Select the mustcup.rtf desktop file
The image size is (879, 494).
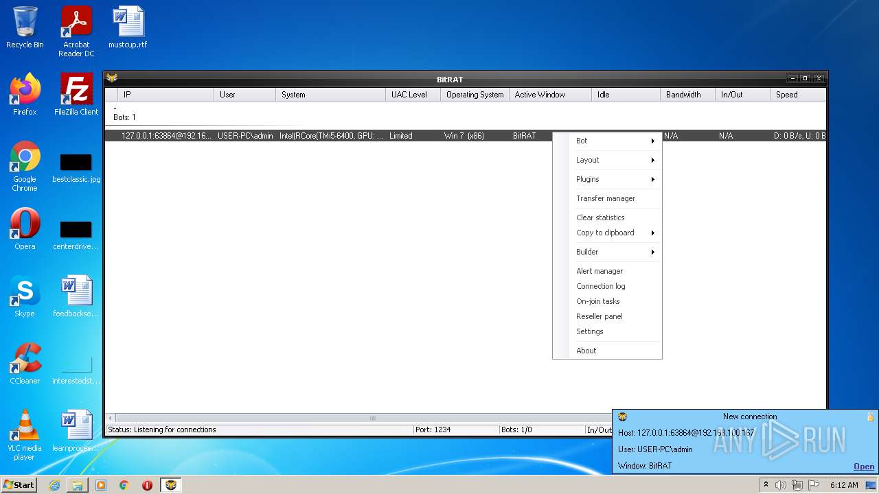point(128,27)
